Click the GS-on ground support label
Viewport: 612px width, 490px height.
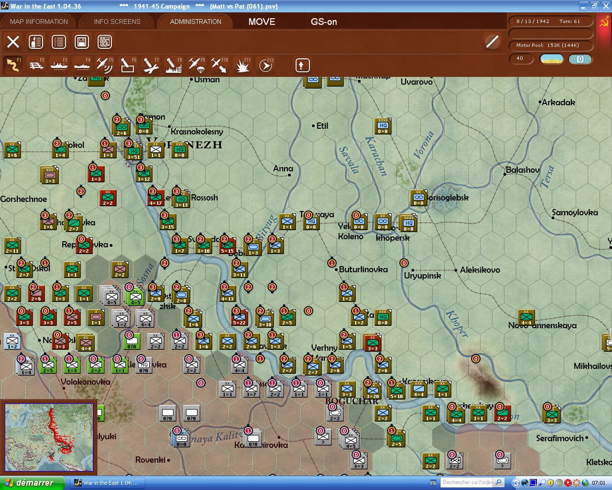pos(324,22)
